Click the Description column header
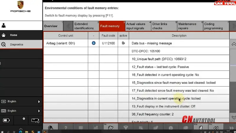Screen dimensions: 236x133 tap(179, 35)
